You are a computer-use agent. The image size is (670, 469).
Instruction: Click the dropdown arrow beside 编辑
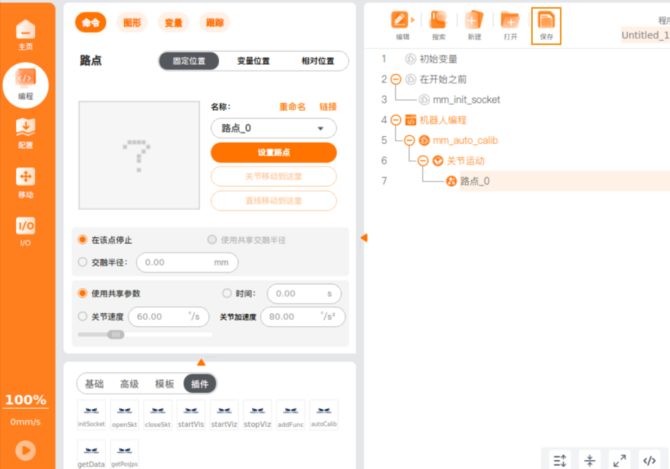point(412,20)
